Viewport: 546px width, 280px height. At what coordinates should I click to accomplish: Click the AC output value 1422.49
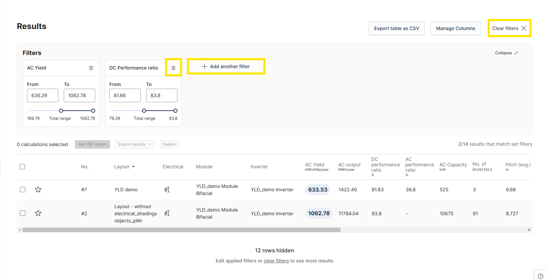tap(348, 190)
